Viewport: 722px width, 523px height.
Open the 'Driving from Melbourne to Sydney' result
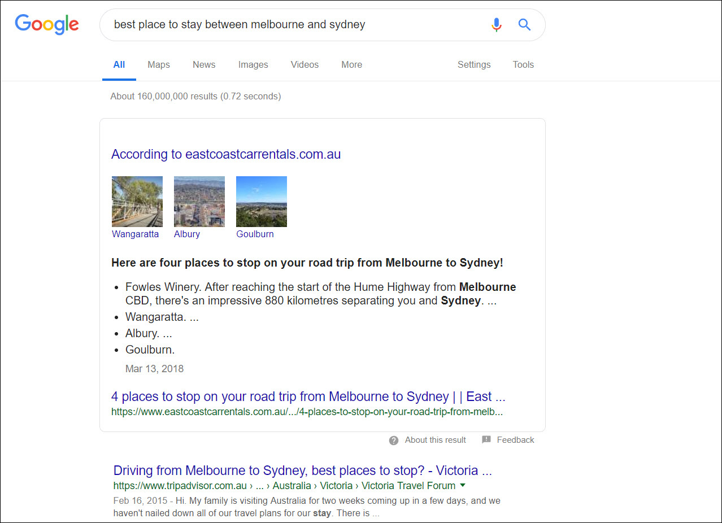point(303,470)
